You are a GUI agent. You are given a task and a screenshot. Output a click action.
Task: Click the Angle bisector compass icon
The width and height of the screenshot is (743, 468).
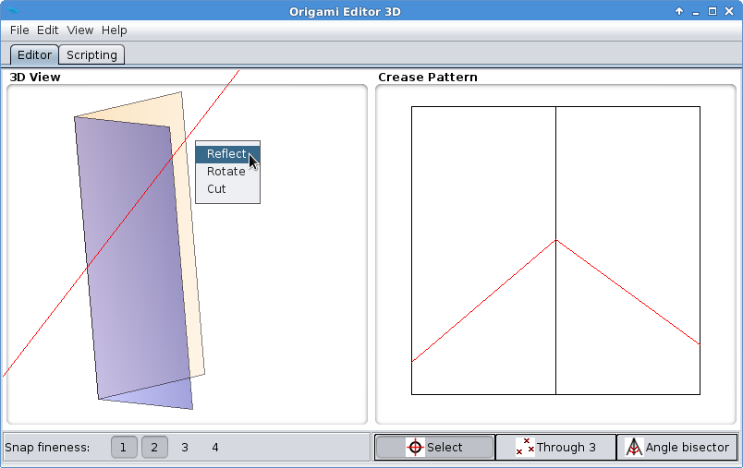pyautogui.click(x=634, y=448)
